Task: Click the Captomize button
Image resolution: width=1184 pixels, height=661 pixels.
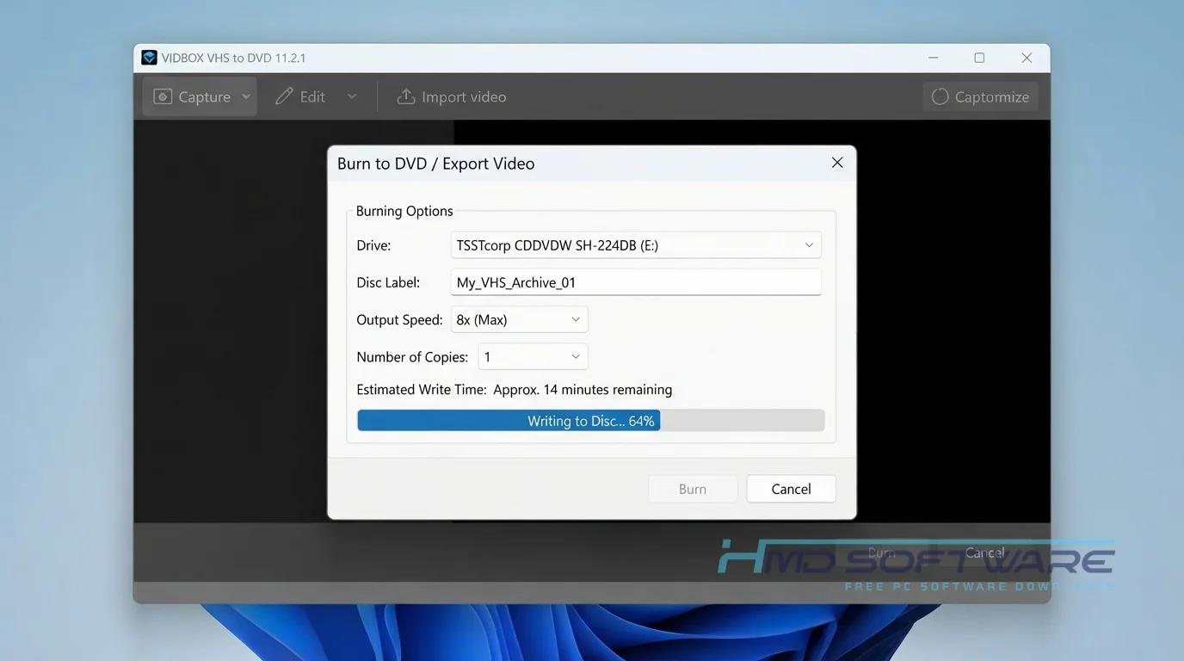Action: [980, 96]
